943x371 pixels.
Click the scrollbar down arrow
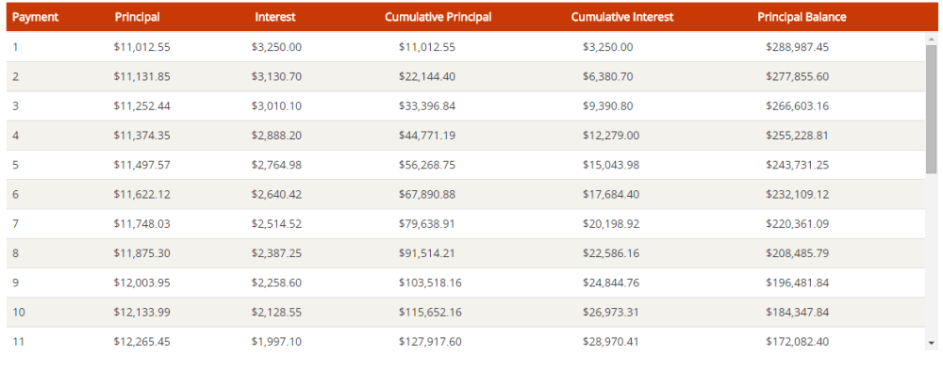(x=932, y=344)
